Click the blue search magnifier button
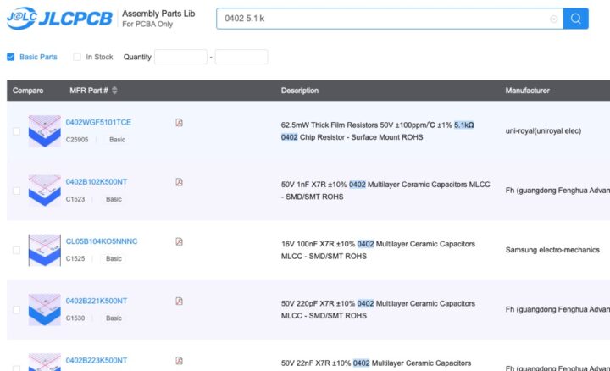This screenshot has width=610, height=371. tap(576, 19)
